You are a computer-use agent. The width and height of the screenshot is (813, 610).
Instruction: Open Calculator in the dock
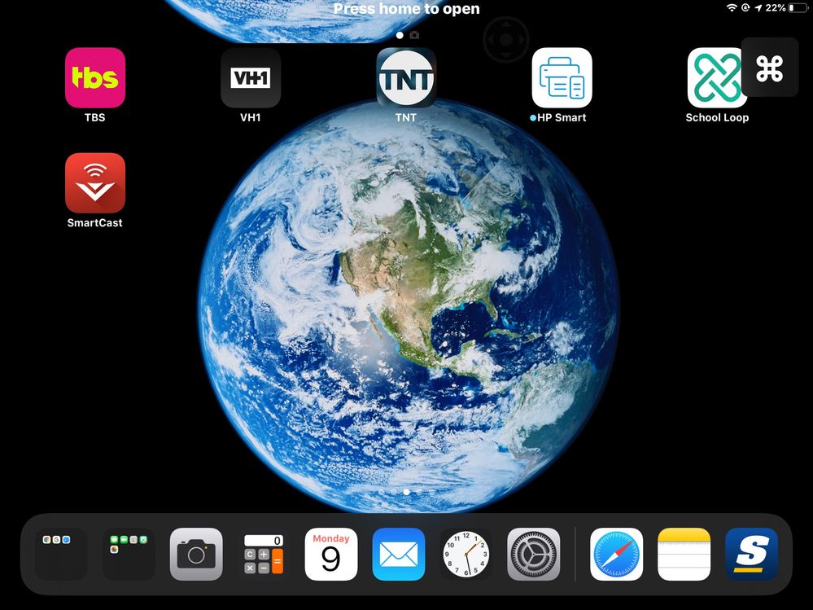(264, 554)
